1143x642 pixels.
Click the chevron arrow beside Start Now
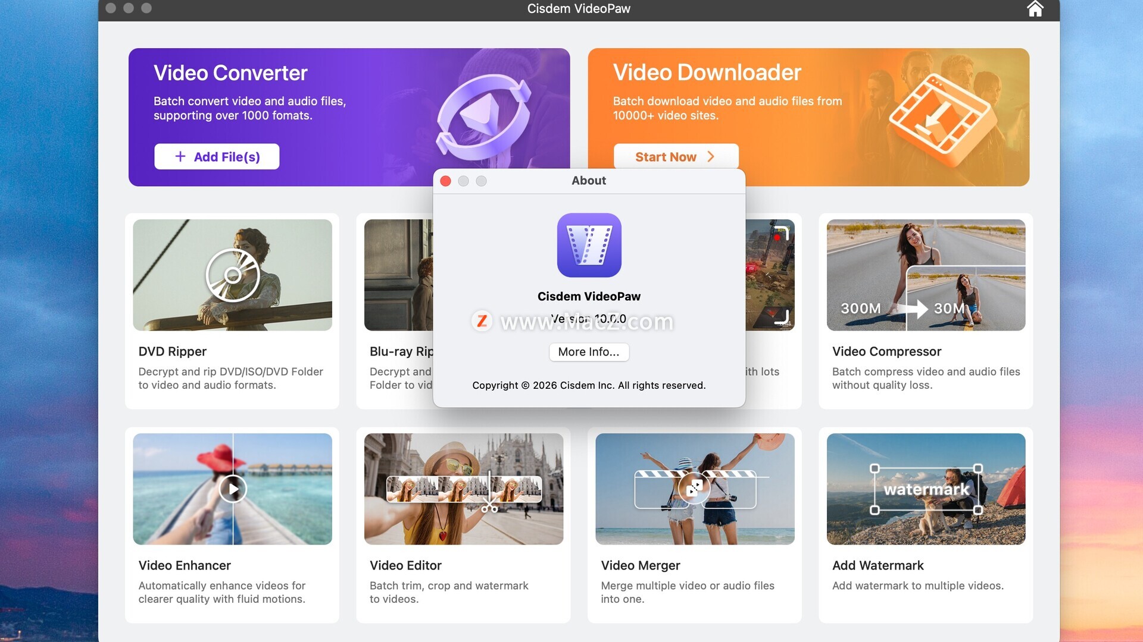coord(711,157)
